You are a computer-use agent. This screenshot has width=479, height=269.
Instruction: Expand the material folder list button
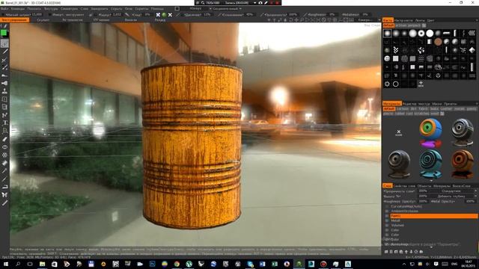pos(442,114)
